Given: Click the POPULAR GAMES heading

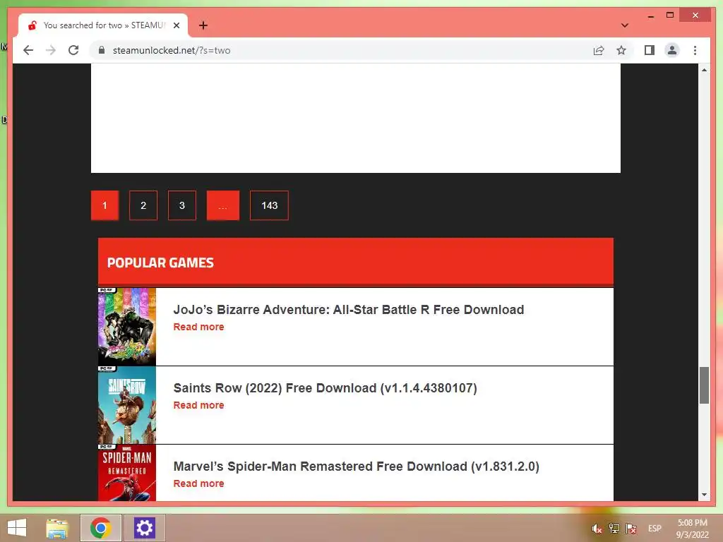Looking at the screenshot, I should tap(160, 263).
